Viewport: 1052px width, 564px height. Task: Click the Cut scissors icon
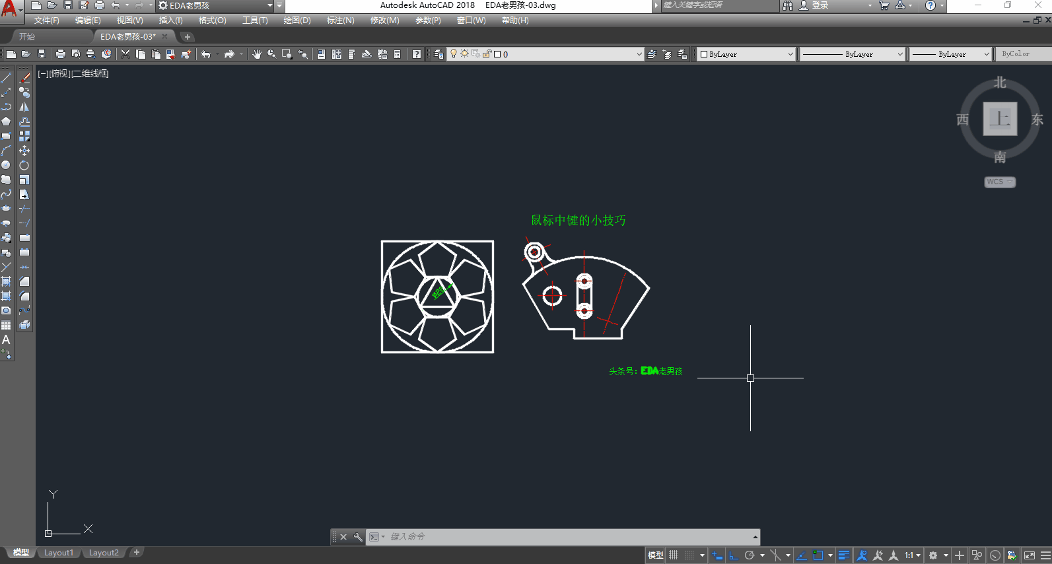[x=125, y=54]
